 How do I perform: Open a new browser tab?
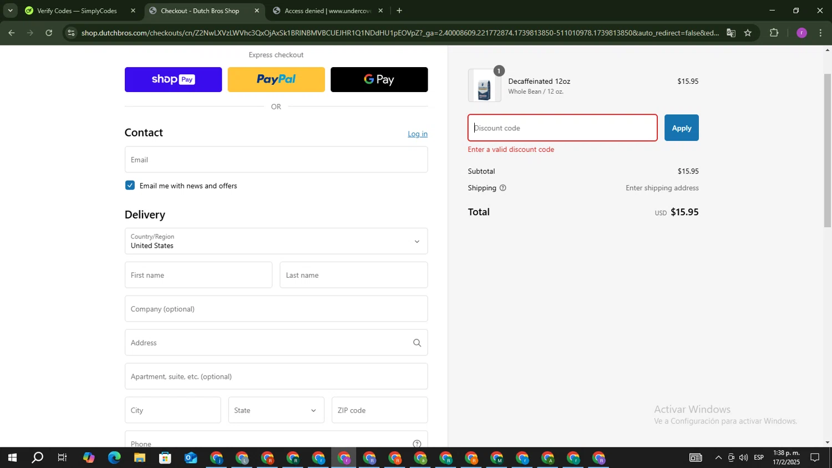point(399,11)
